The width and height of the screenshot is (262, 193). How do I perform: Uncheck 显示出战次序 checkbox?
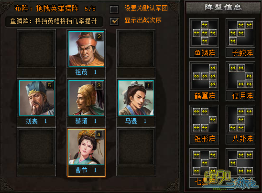tap(114, 21)
